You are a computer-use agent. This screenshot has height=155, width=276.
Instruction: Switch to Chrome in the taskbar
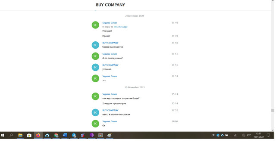point(56,135)
